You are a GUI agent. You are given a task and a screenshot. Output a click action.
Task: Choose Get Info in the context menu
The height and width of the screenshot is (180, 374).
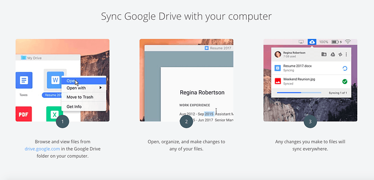[x=84, y=106]
